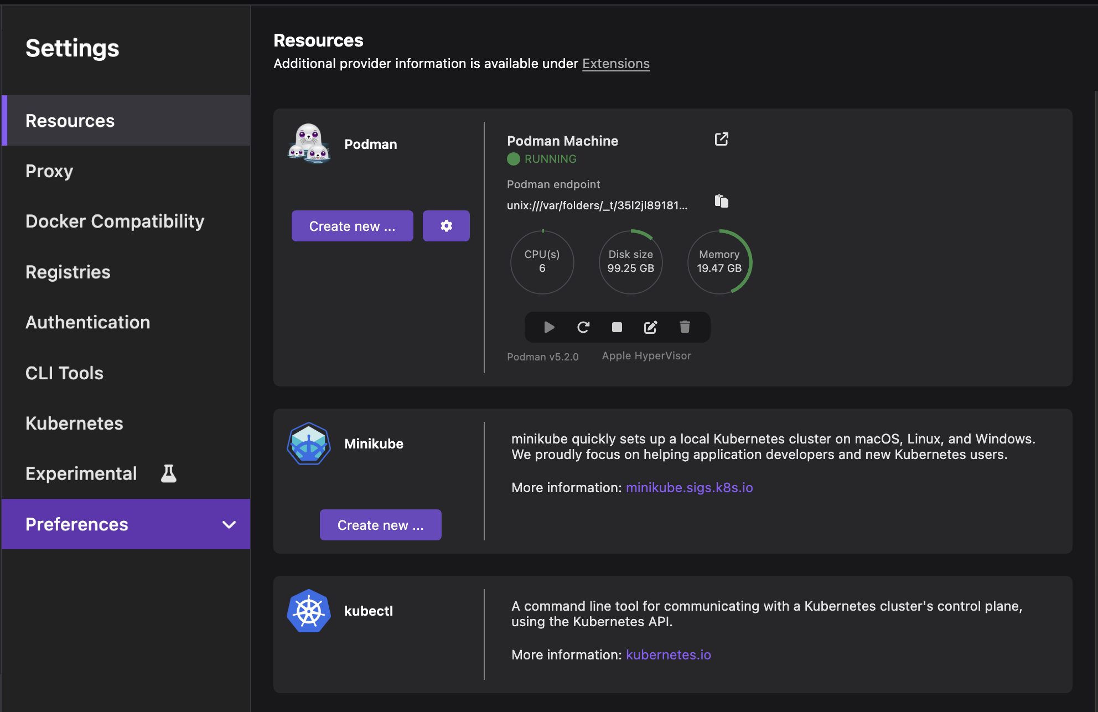Image resolution: width=1098 pixels, height=712 pixels.
Task: Edit the Podman machine settings
Action: pyautogui.click(x=651, y=327)
